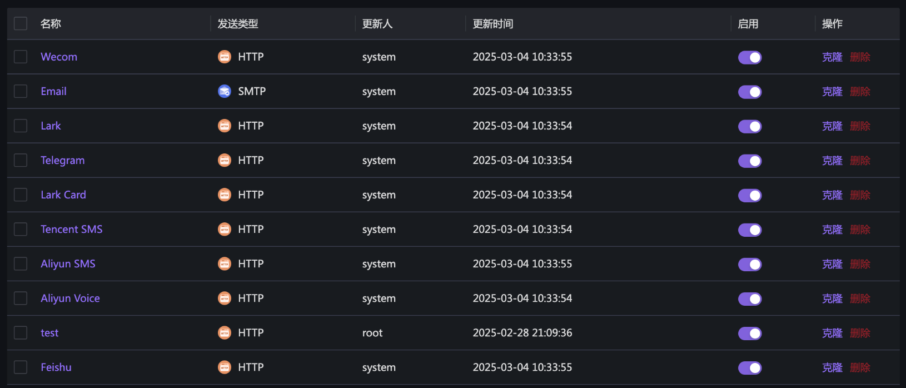
Task: Click the SMTP mail icon for Email
Action: pos(225,91)
